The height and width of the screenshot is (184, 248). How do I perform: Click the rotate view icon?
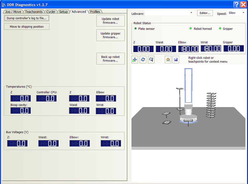143,59
